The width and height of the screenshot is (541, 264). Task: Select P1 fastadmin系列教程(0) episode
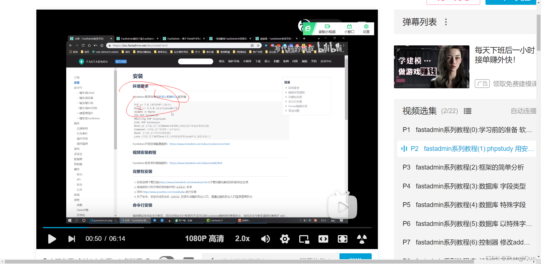click(467, 130)
